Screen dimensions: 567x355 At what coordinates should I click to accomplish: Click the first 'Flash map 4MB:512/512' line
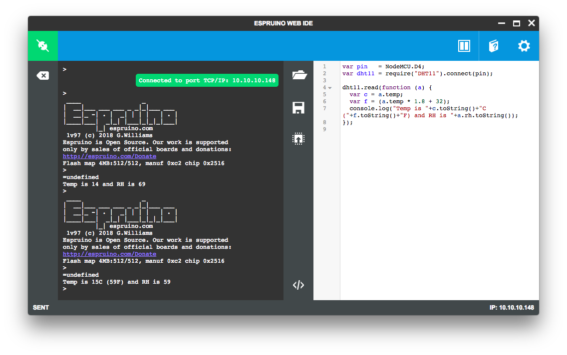tap(144, 163)
